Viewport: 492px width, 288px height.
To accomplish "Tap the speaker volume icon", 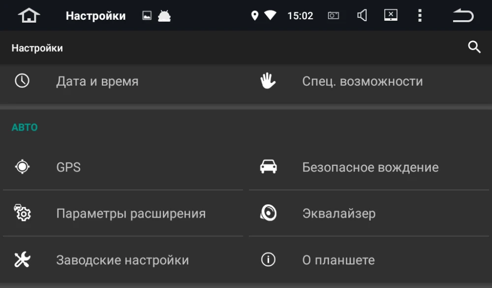I will [x=362, y=15].
